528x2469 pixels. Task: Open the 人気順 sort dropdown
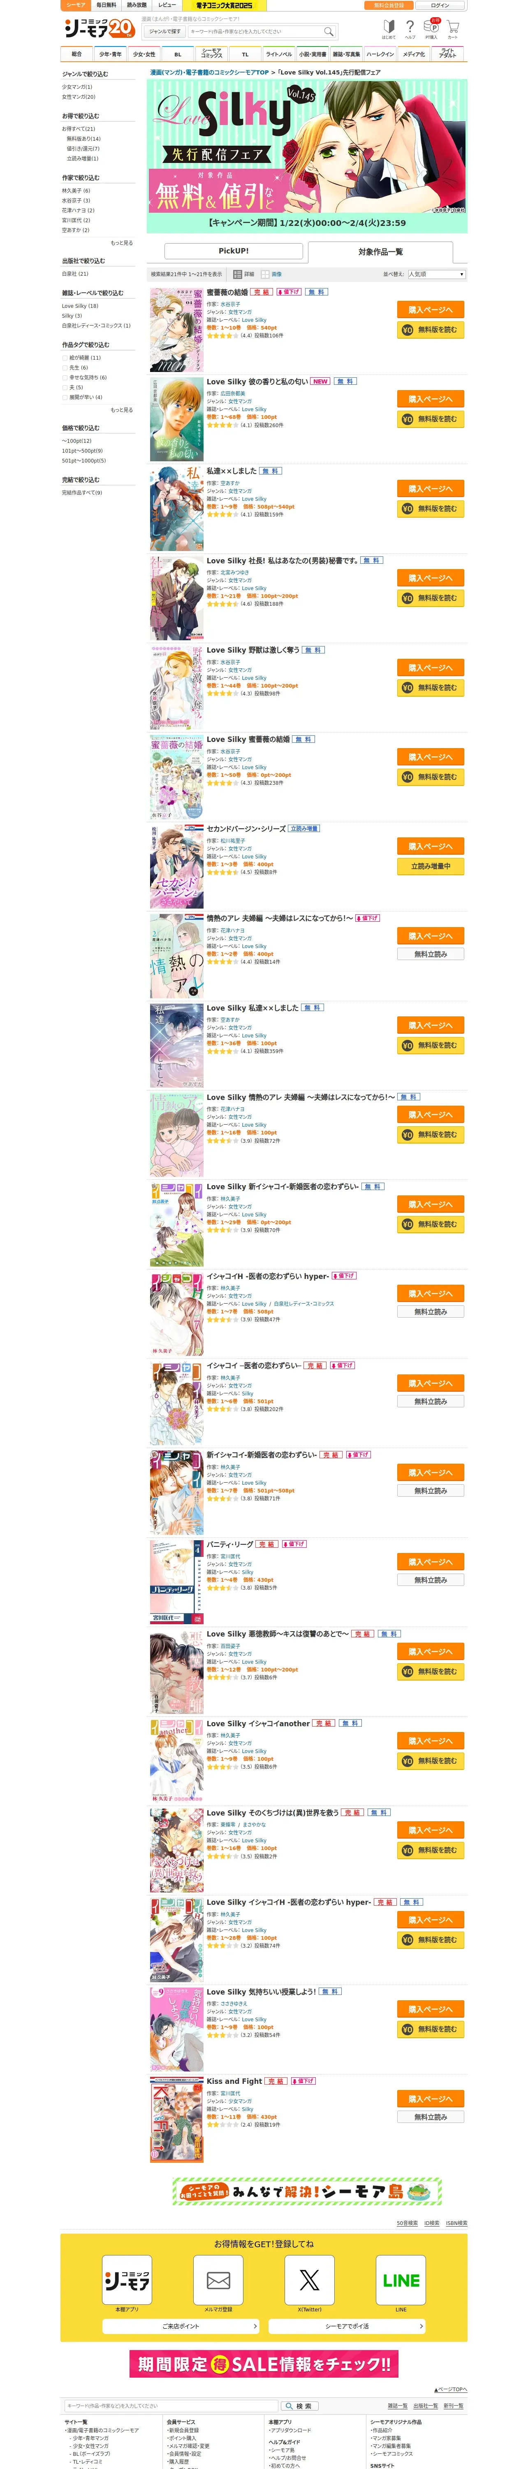(x=437, y=274)
